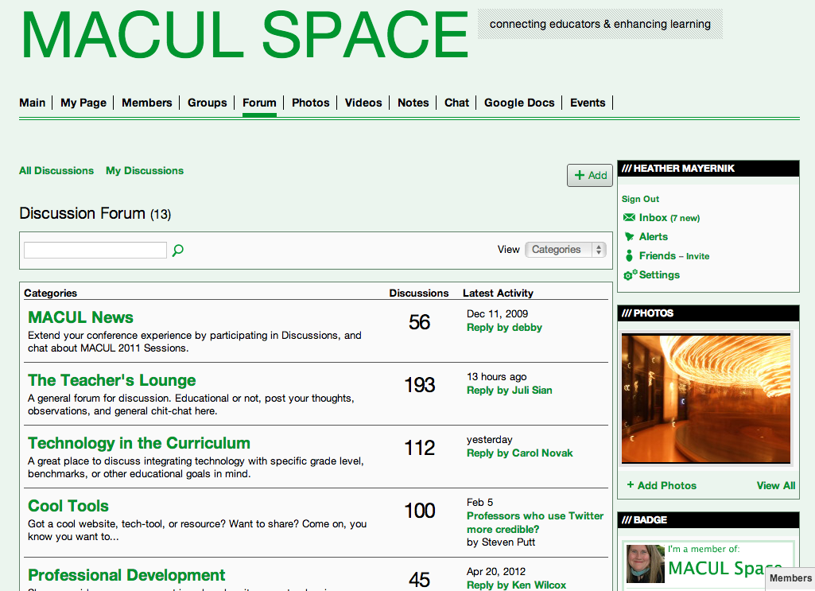Click the Inbox envelope icon
Image resolution: width=815 pixels, height=591 pixels.
point(629,218)
